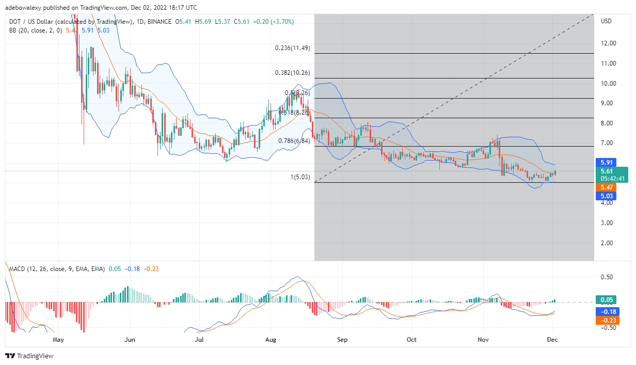Click the Dec label on time axis
636x365 pixels.
coord(553,340)
